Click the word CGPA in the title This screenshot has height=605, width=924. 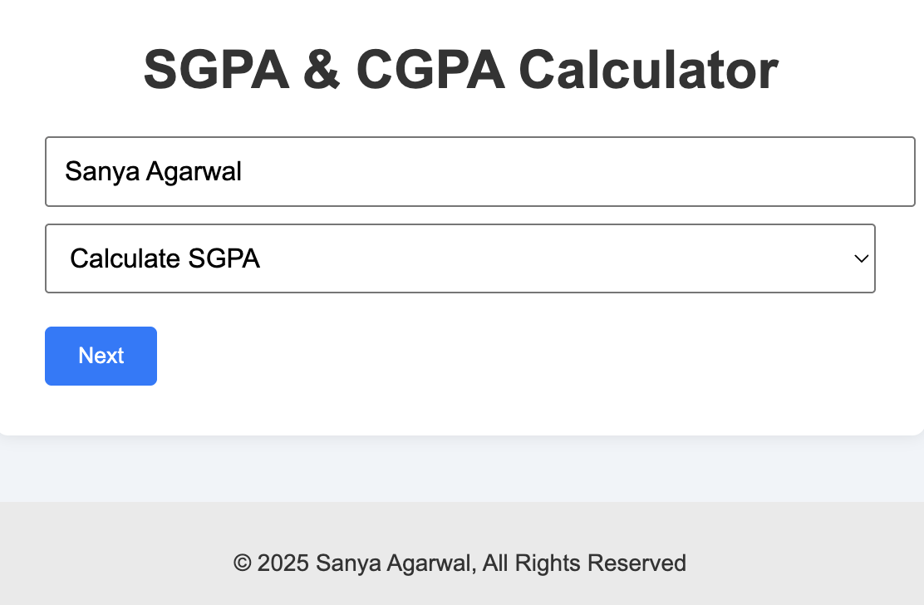(430, 70)
